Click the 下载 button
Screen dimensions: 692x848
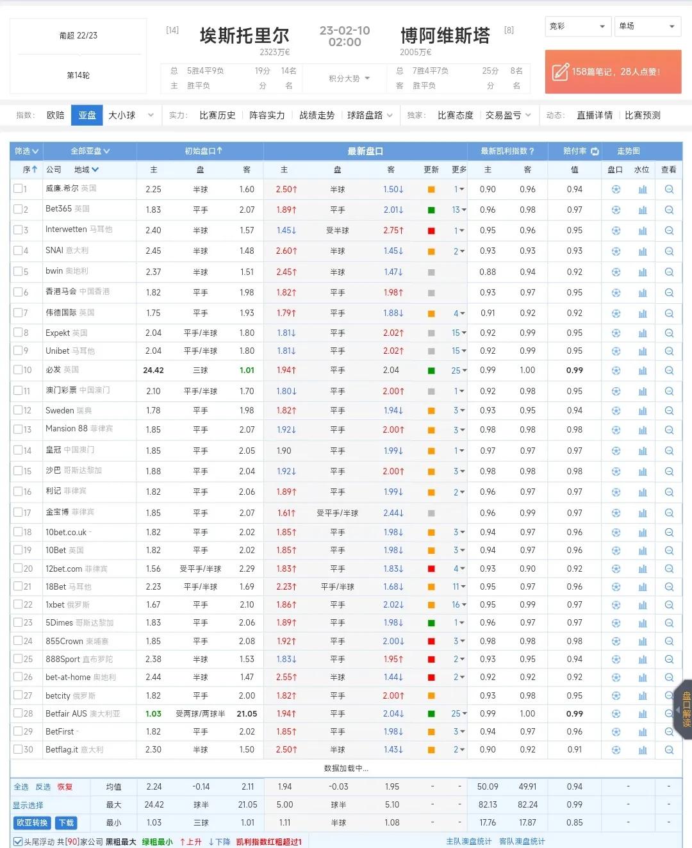click(65, 823)
